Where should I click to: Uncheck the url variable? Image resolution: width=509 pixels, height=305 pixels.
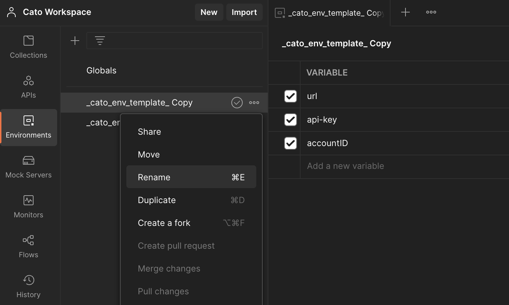(291, 96)
